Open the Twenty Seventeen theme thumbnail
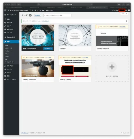 (x=38, y=68)
